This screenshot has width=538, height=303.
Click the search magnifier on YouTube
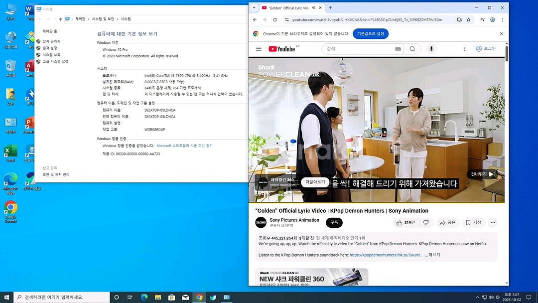pos(412,49)
